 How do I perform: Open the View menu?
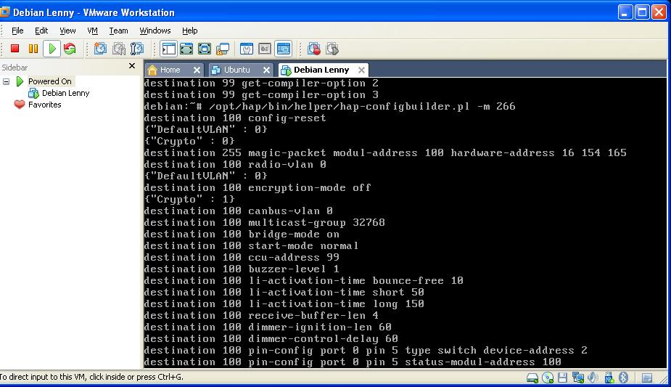coord(67,30)
